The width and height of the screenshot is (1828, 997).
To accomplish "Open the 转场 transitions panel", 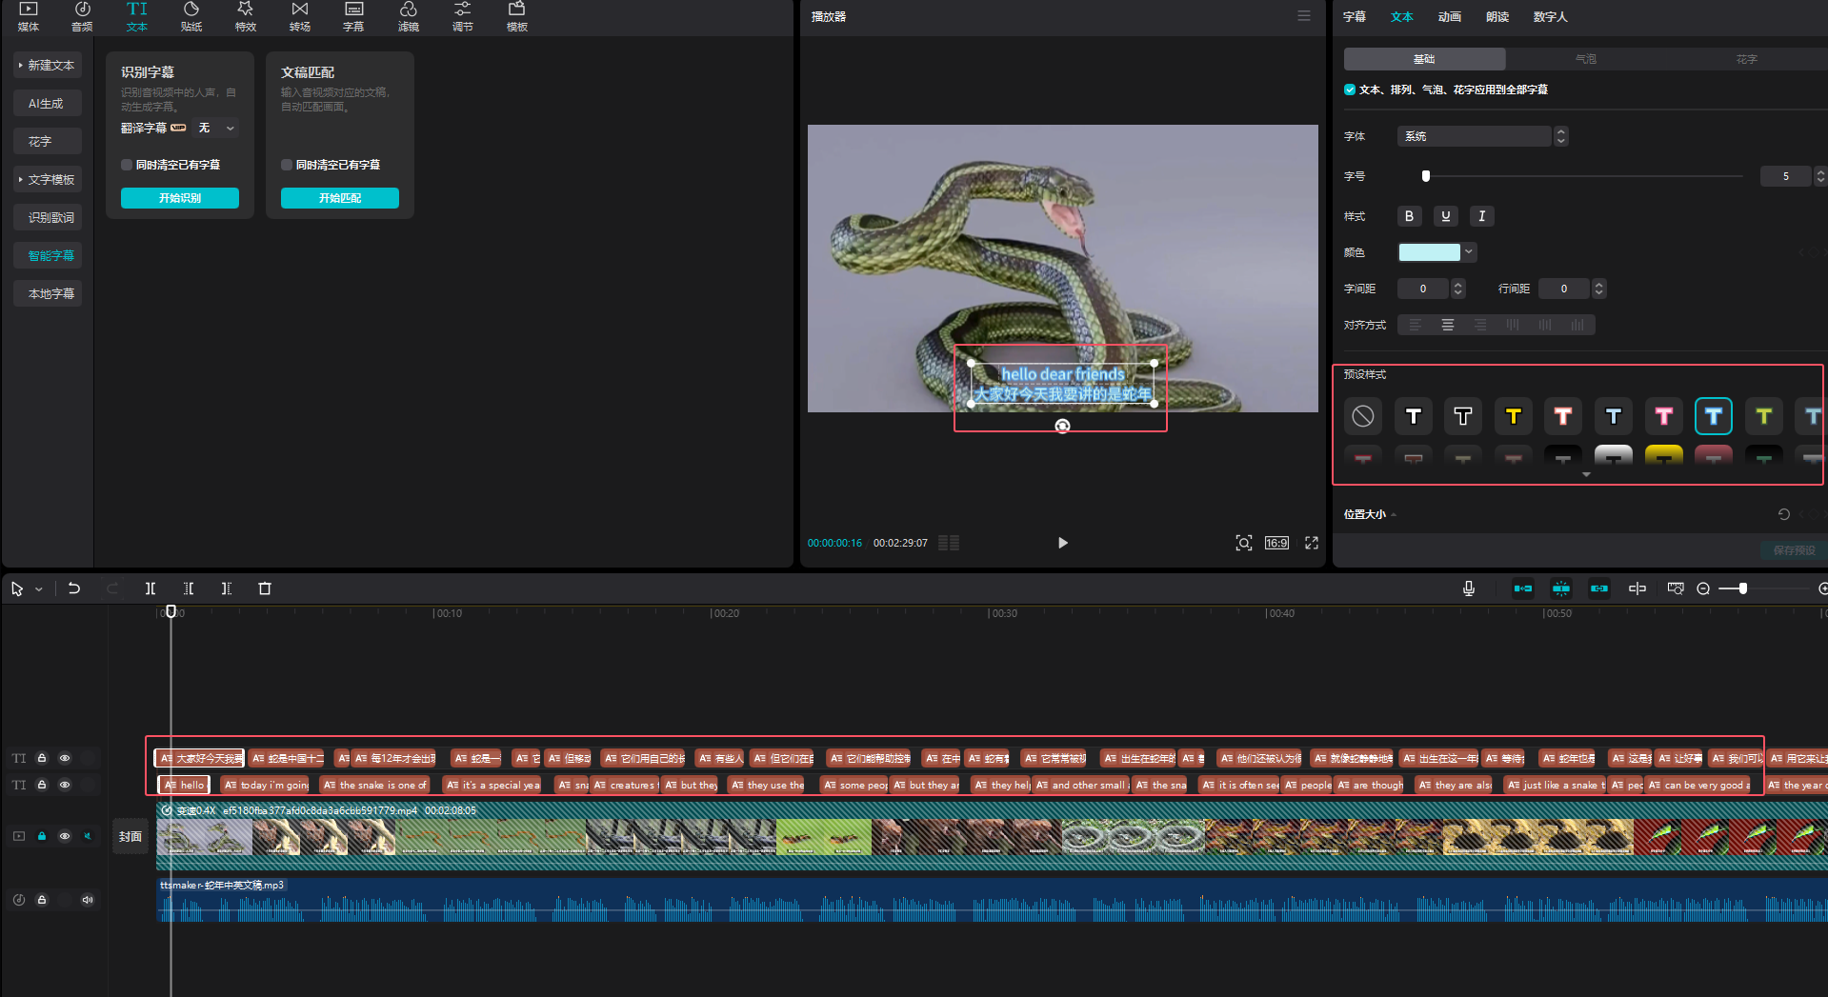I will (300, 16).
